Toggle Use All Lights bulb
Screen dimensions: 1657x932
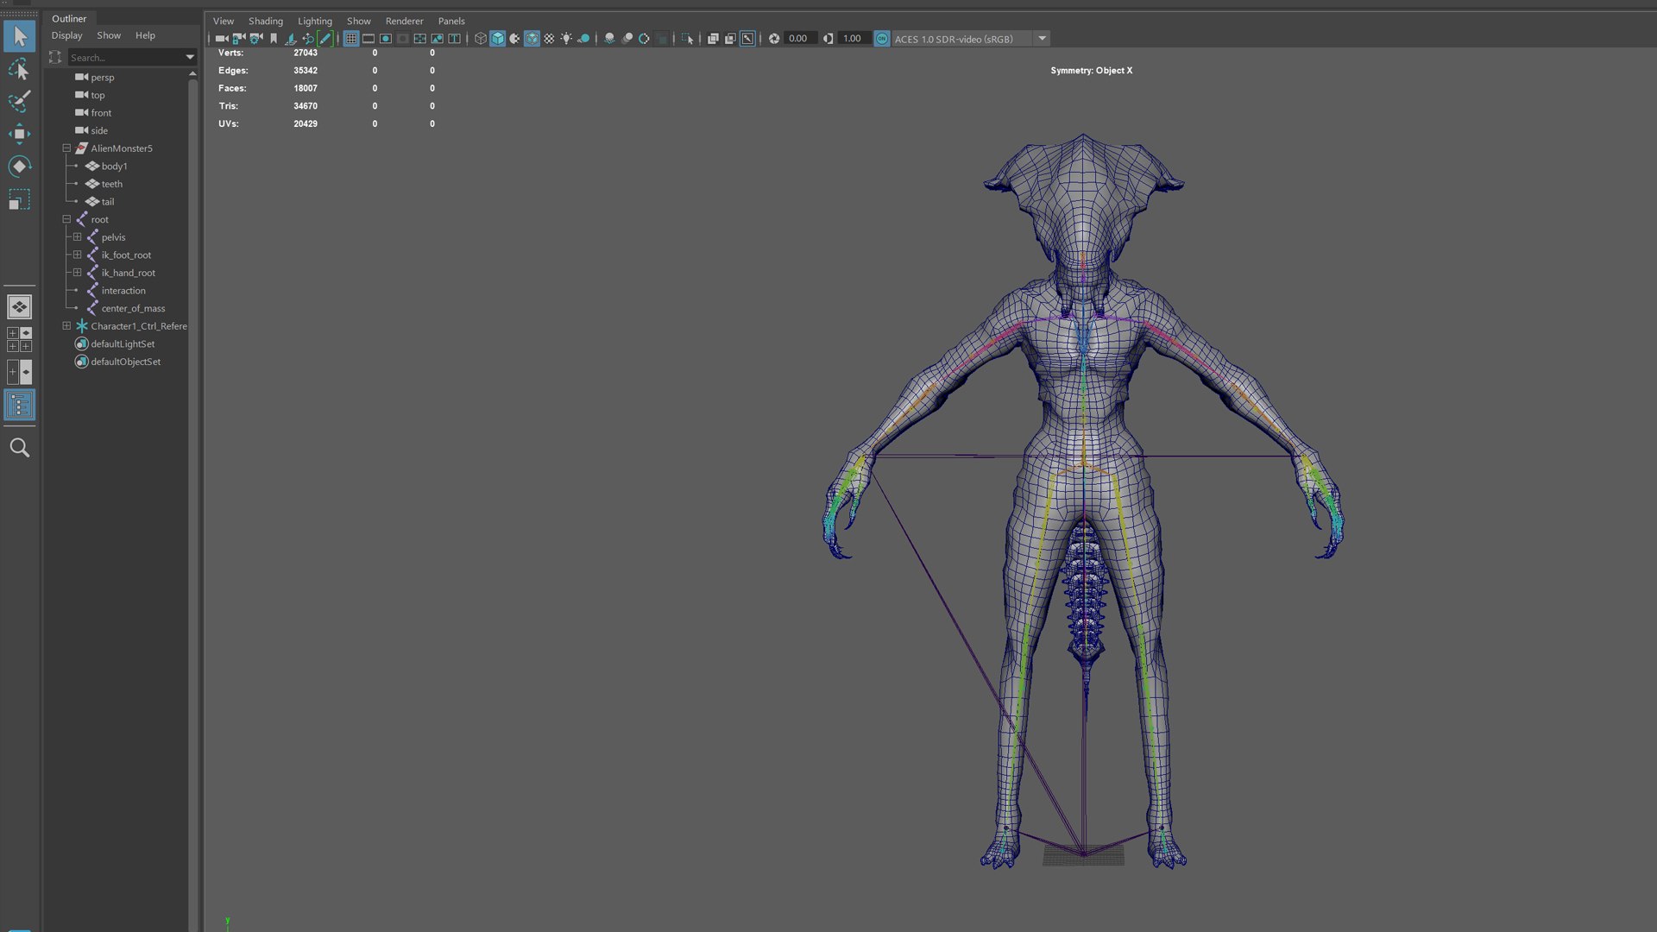pos(566,39)
